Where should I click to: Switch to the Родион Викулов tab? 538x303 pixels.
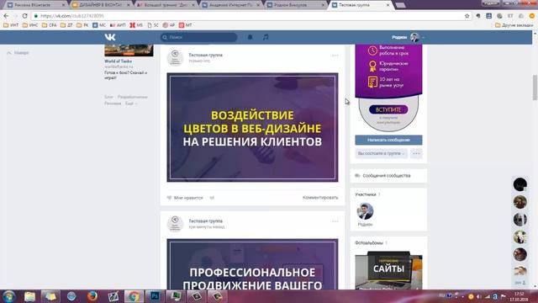(x=296, y=5)
